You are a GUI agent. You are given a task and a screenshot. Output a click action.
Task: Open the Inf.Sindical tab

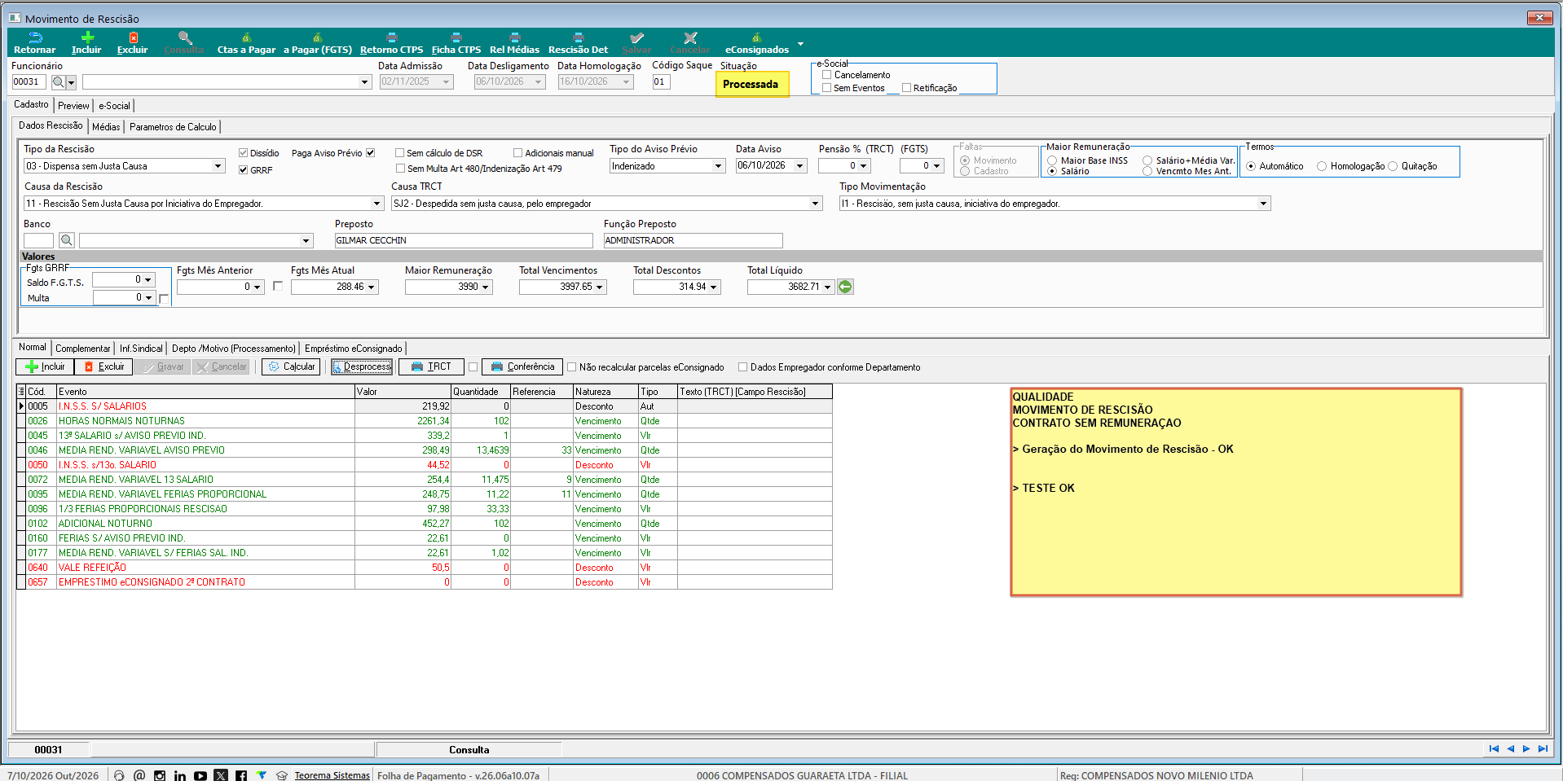click(x=141, y=349)
